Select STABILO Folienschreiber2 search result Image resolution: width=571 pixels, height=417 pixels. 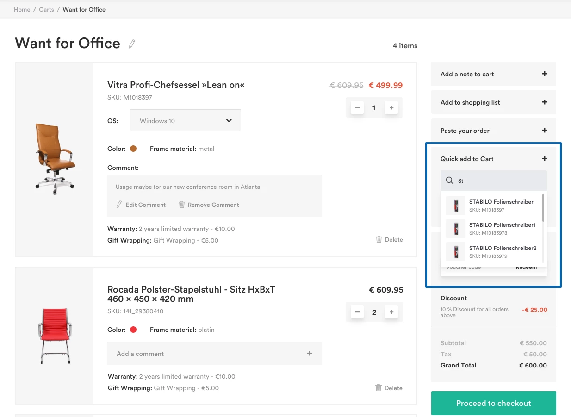(491, 252)
